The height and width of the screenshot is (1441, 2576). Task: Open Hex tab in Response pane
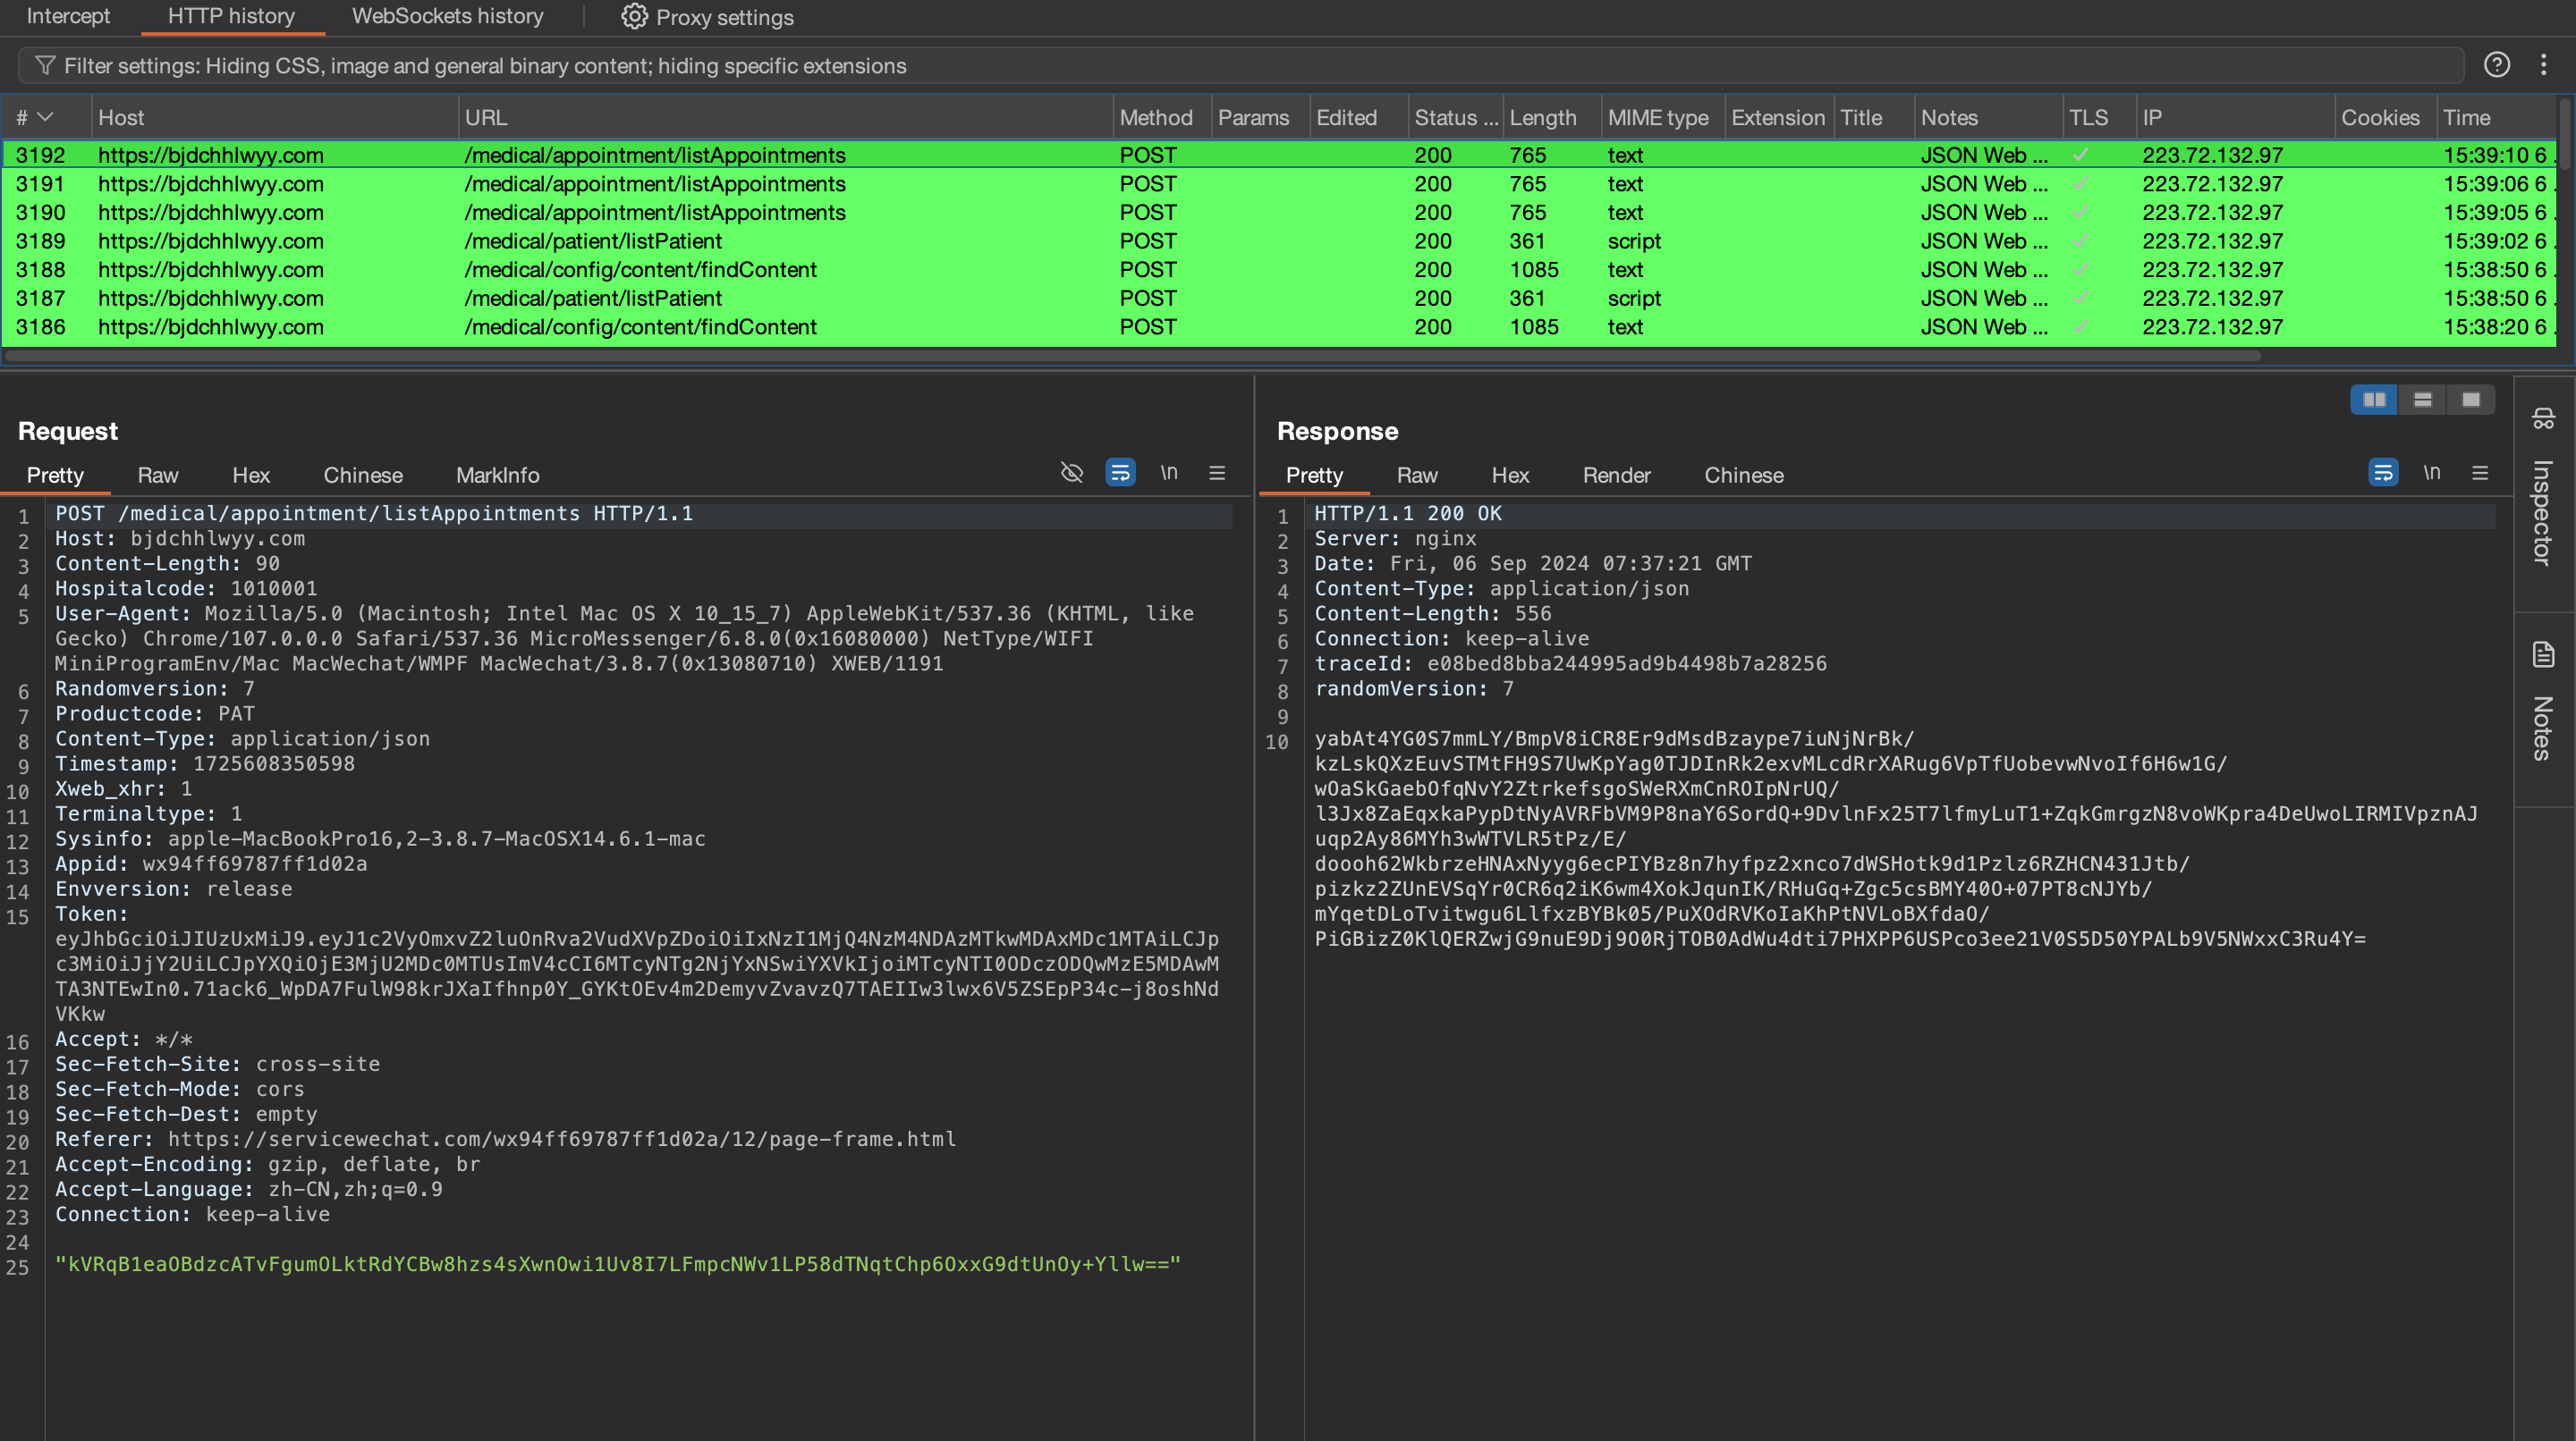click(x=1510, y=475)
